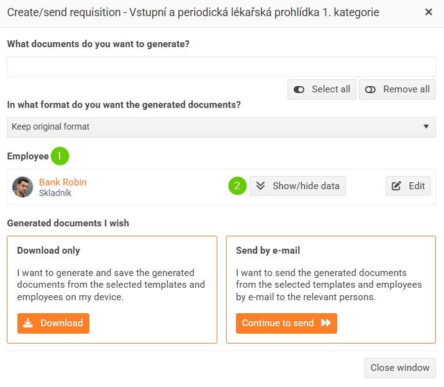Image resolution: width=444 pixels, height=387 pixels.
Task: Click the Edit employee button
Action: [x=408, y=186]
